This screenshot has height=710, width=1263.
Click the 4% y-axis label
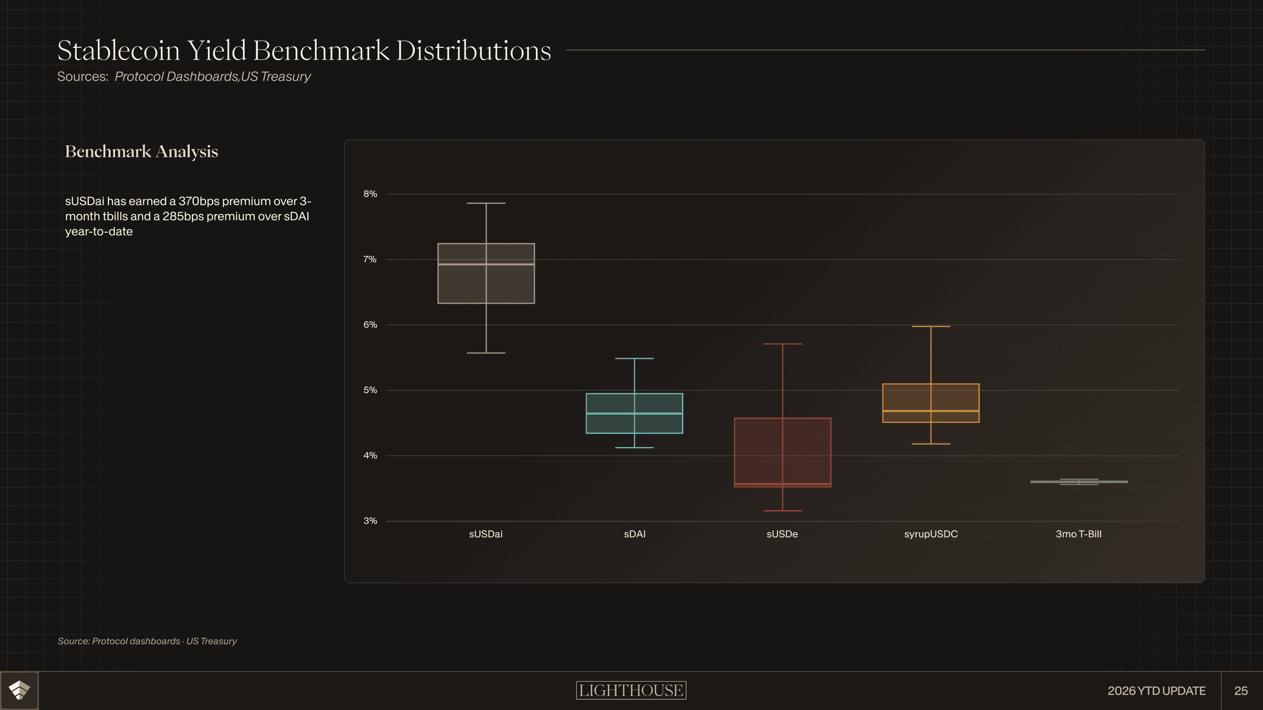(370, 456)
